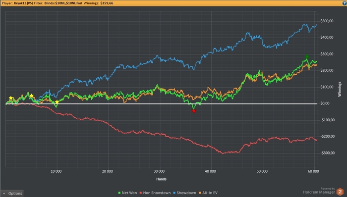Click the 30 000 hands axis label
Viewport: 347px width, 197px height.
(159, 171)
